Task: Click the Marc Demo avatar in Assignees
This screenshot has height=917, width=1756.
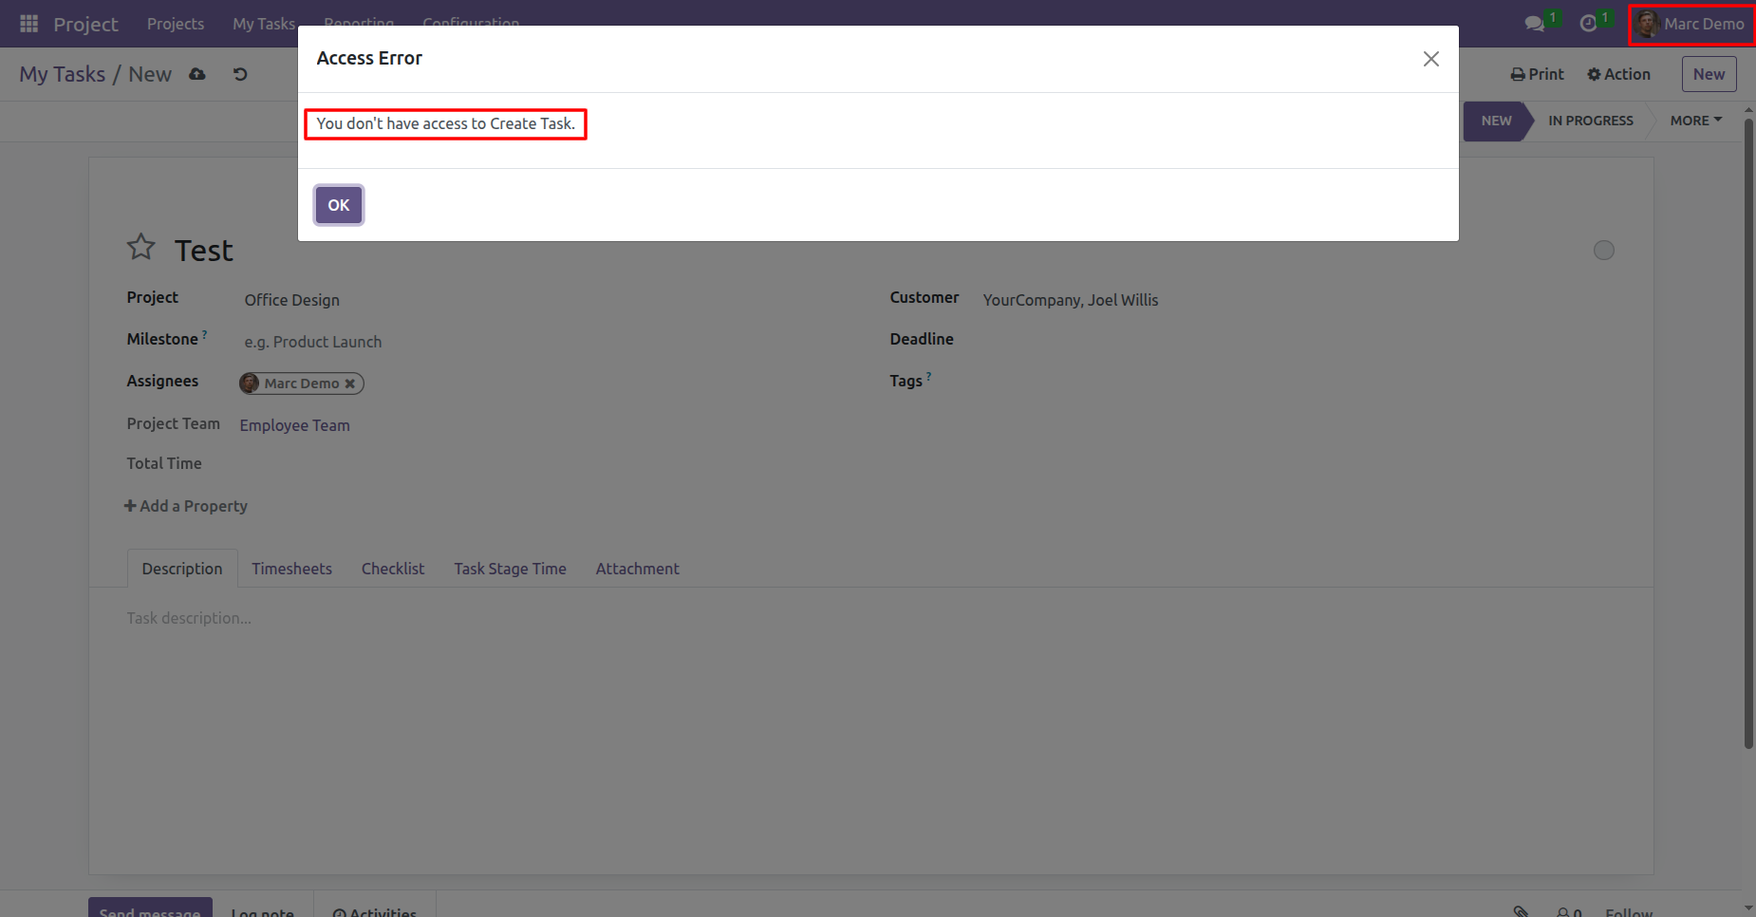Action: (250, 384)
